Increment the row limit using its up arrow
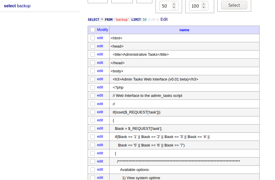This screenshot has height=180, width=275. [x=173, y=4]
